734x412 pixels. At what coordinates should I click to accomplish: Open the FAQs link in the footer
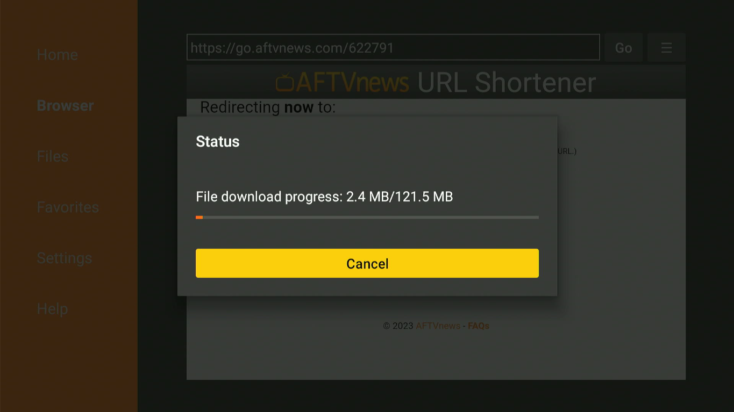(x=479, y=326)
